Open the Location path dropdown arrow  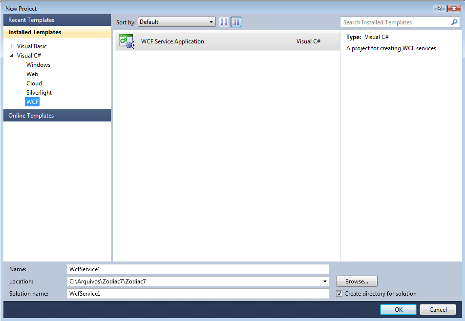(325, 281)
